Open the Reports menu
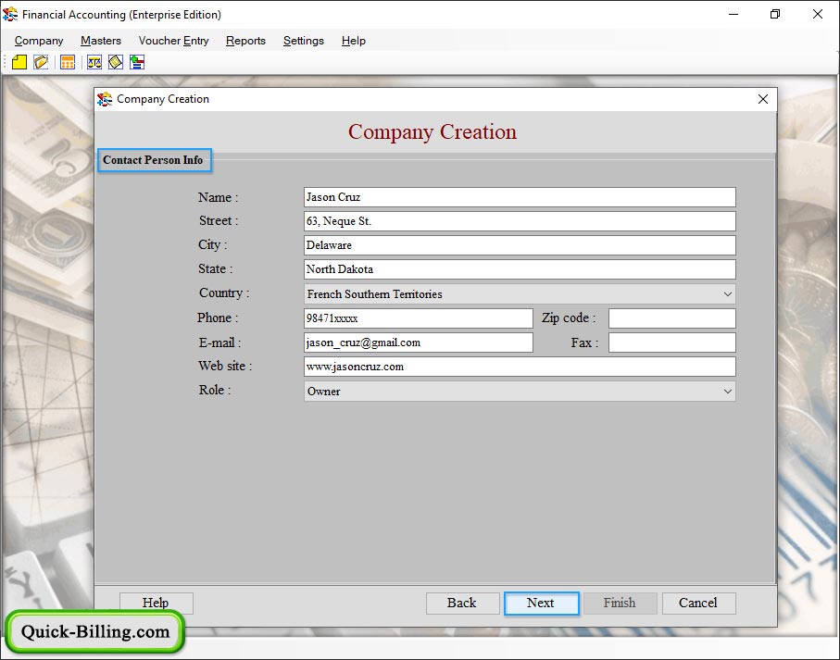 click(246, 41)
